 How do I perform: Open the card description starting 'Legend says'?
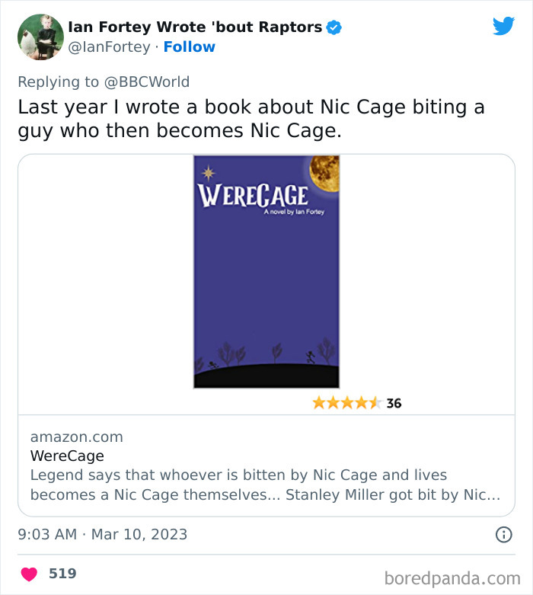(265, 485)
